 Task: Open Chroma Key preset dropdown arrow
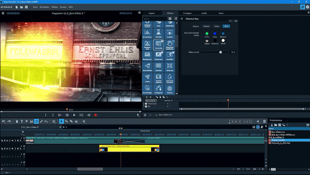coord(231,21)
